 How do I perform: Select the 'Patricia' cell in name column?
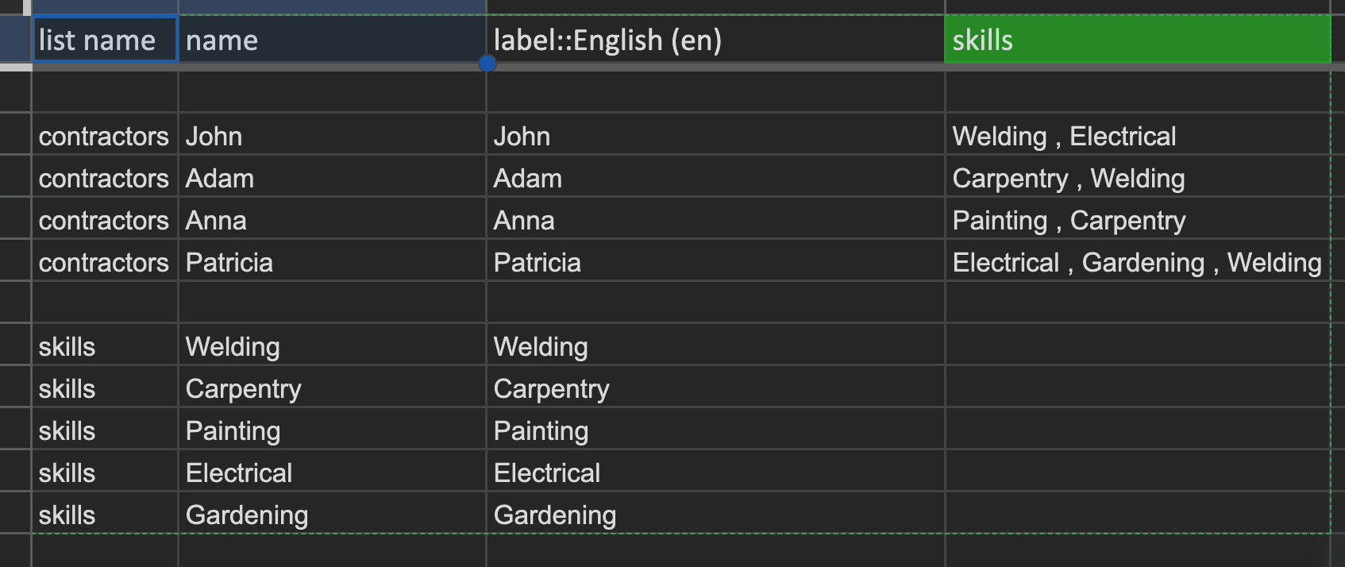pos(332,260)
